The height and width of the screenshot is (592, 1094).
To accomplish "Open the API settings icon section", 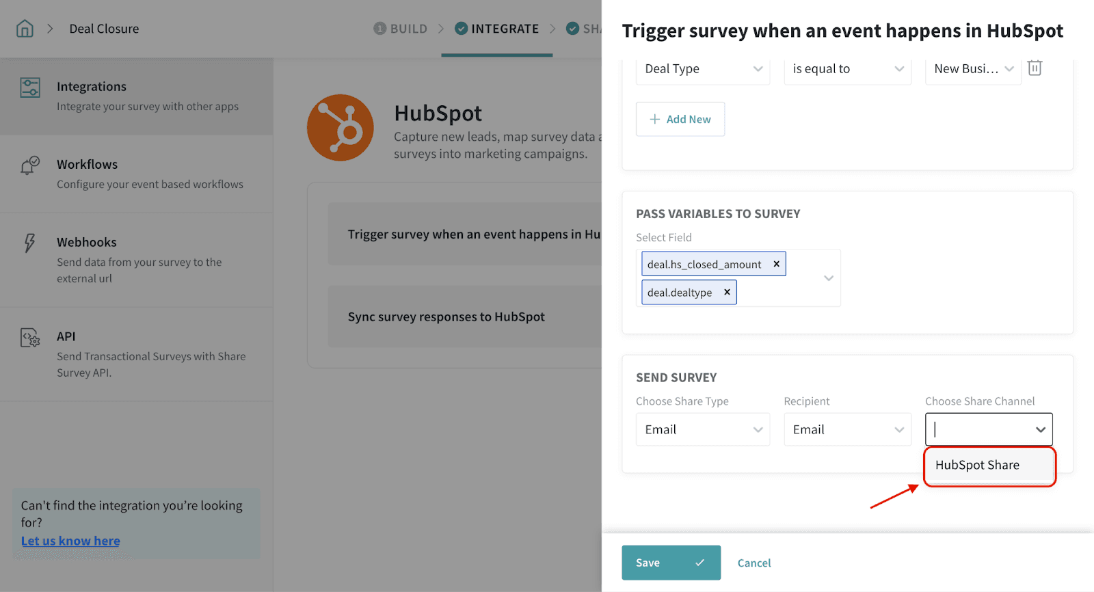I will tap(30, 338).
